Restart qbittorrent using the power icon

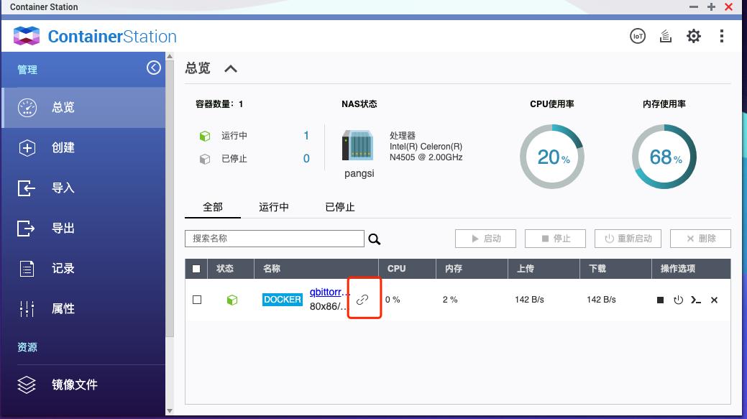(677, 300)
